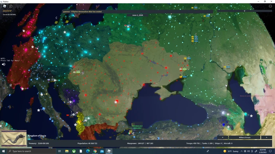Click the Aircraft count in status bar
The width and height of the screenshot is (275, 154).
tap(228, 143)
